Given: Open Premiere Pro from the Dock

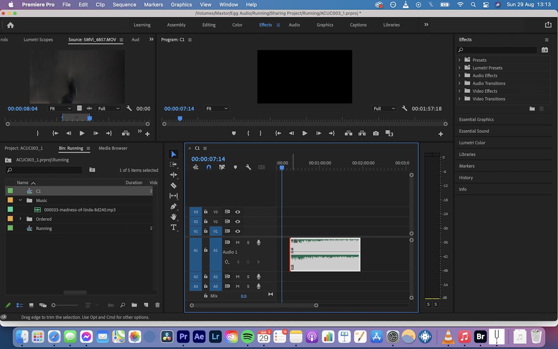Looking at the screenshot, I should pyautogui.click(x=183, y=337).
